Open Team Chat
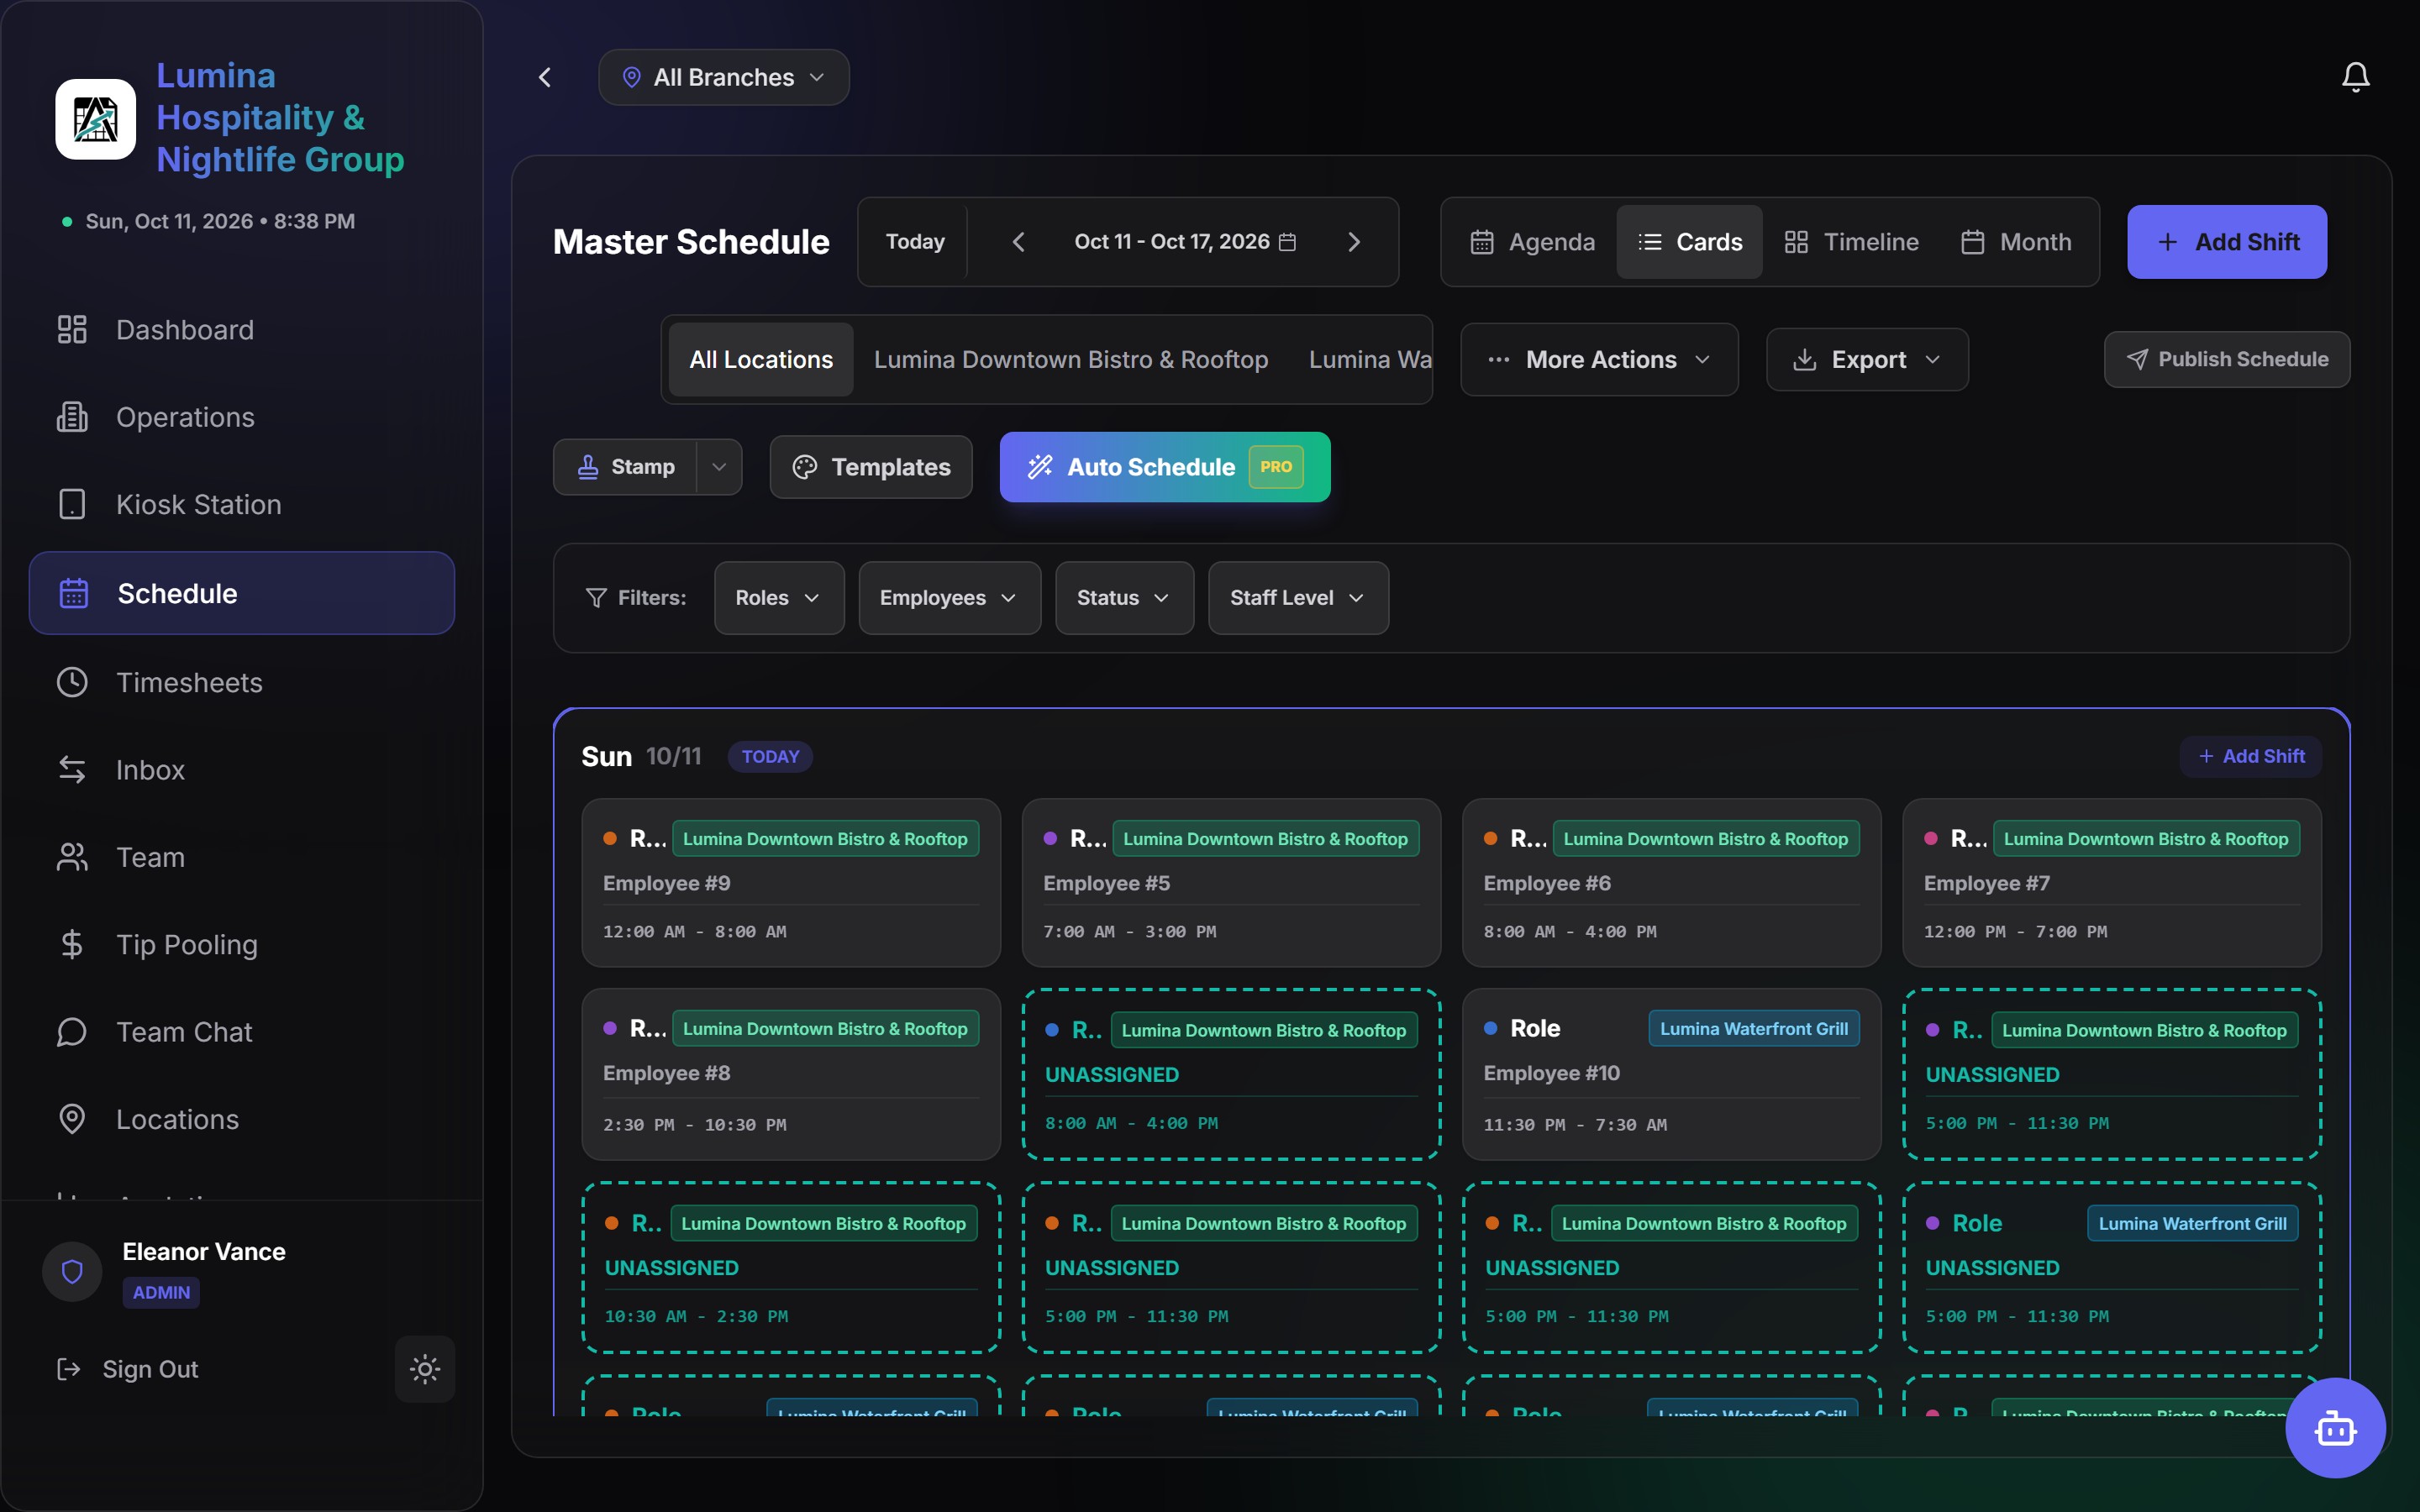The image size is (2420, 1512). [x=241, y=1032]
